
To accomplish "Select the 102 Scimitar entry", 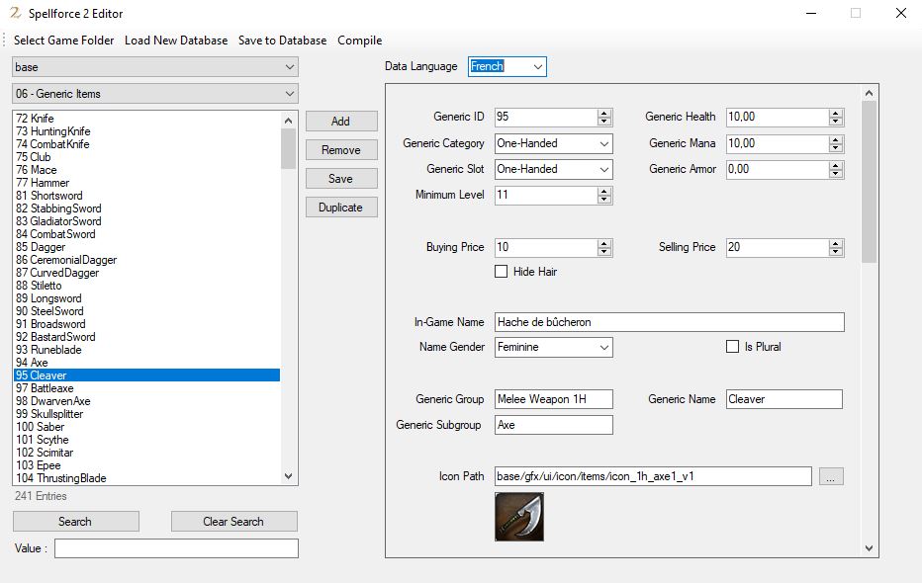I will point(147,453).
